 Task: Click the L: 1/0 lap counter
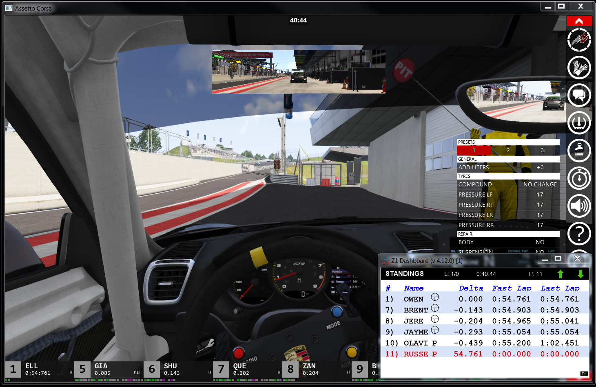coord(452,274)
